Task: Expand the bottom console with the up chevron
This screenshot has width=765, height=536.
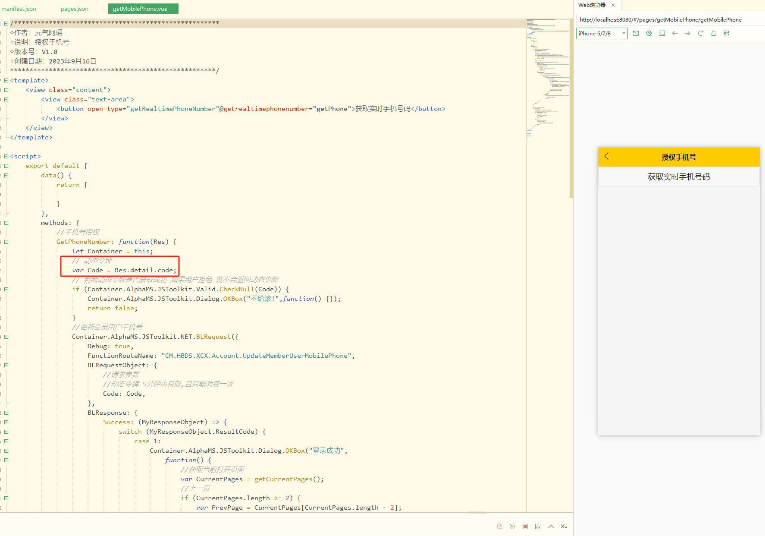Action: [551, 527]
